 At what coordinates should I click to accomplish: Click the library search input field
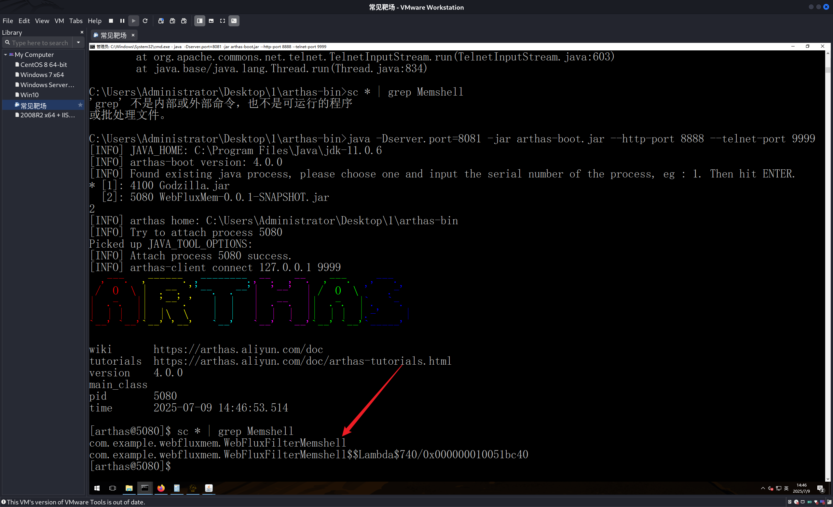click(40, 43)
